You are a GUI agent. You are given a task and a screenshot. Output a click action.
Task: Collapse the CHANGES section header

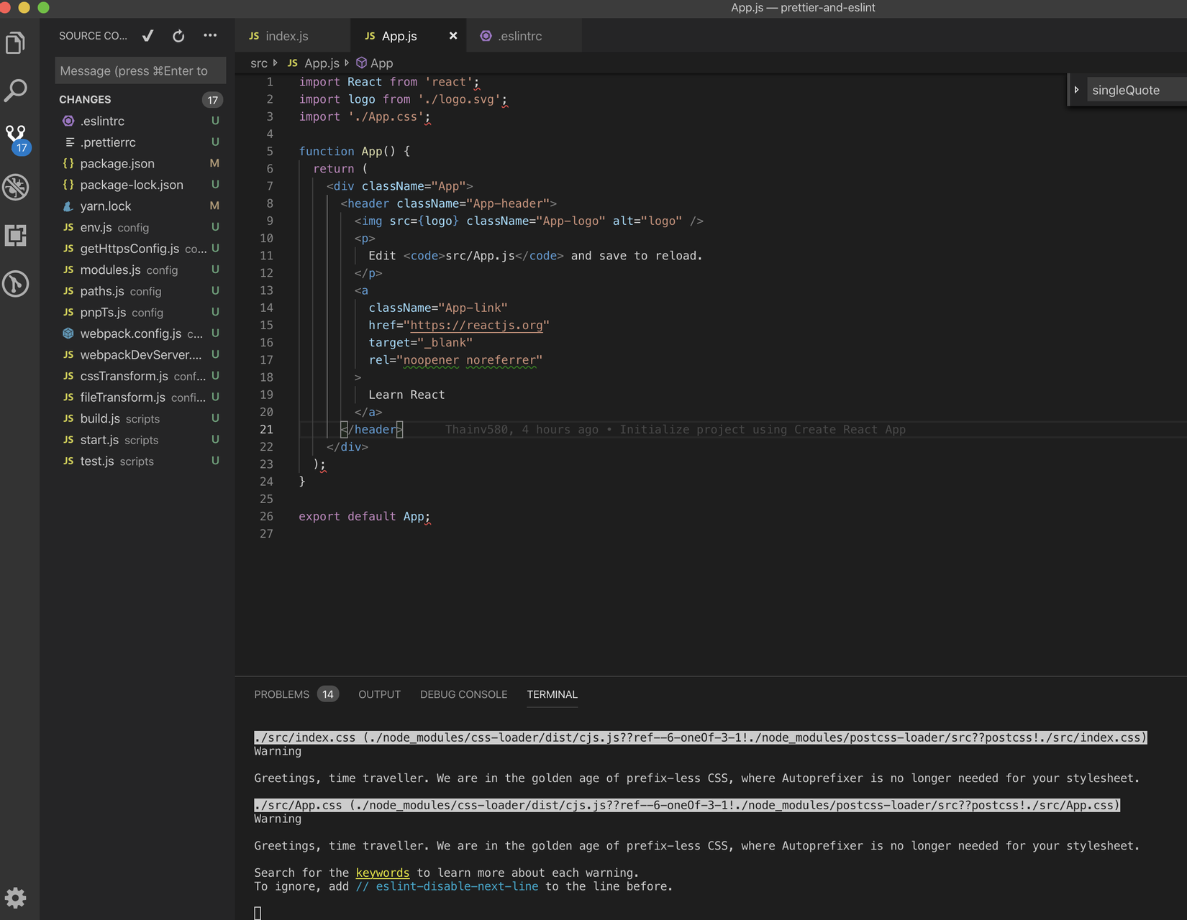[85, 100]
